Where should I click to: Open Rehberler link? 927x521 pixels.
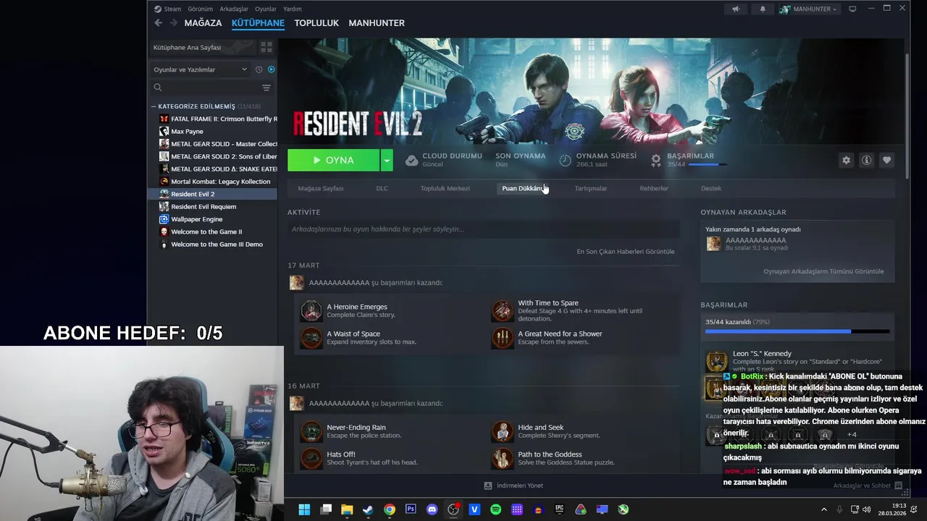point(654,188)
